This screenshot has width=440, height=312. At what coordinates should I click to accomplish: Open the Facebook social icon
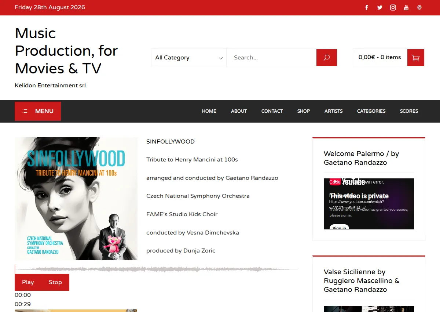point(367,8)
